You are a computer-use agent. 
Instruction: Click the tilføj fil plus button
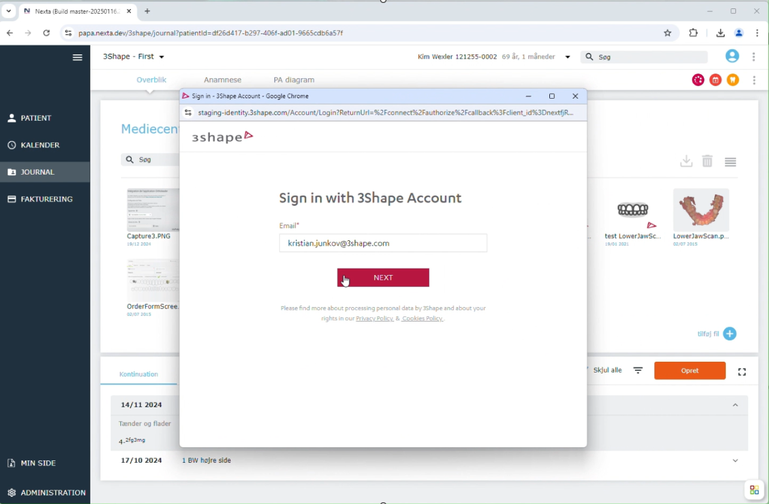(x=730, y=334)
